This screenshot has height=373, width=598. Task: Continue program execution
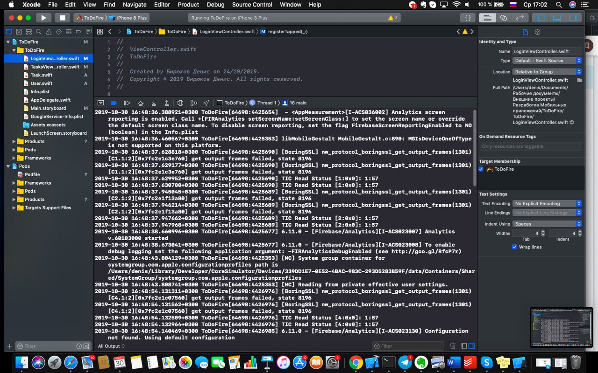pyautogui.click(x=127, y=103)
